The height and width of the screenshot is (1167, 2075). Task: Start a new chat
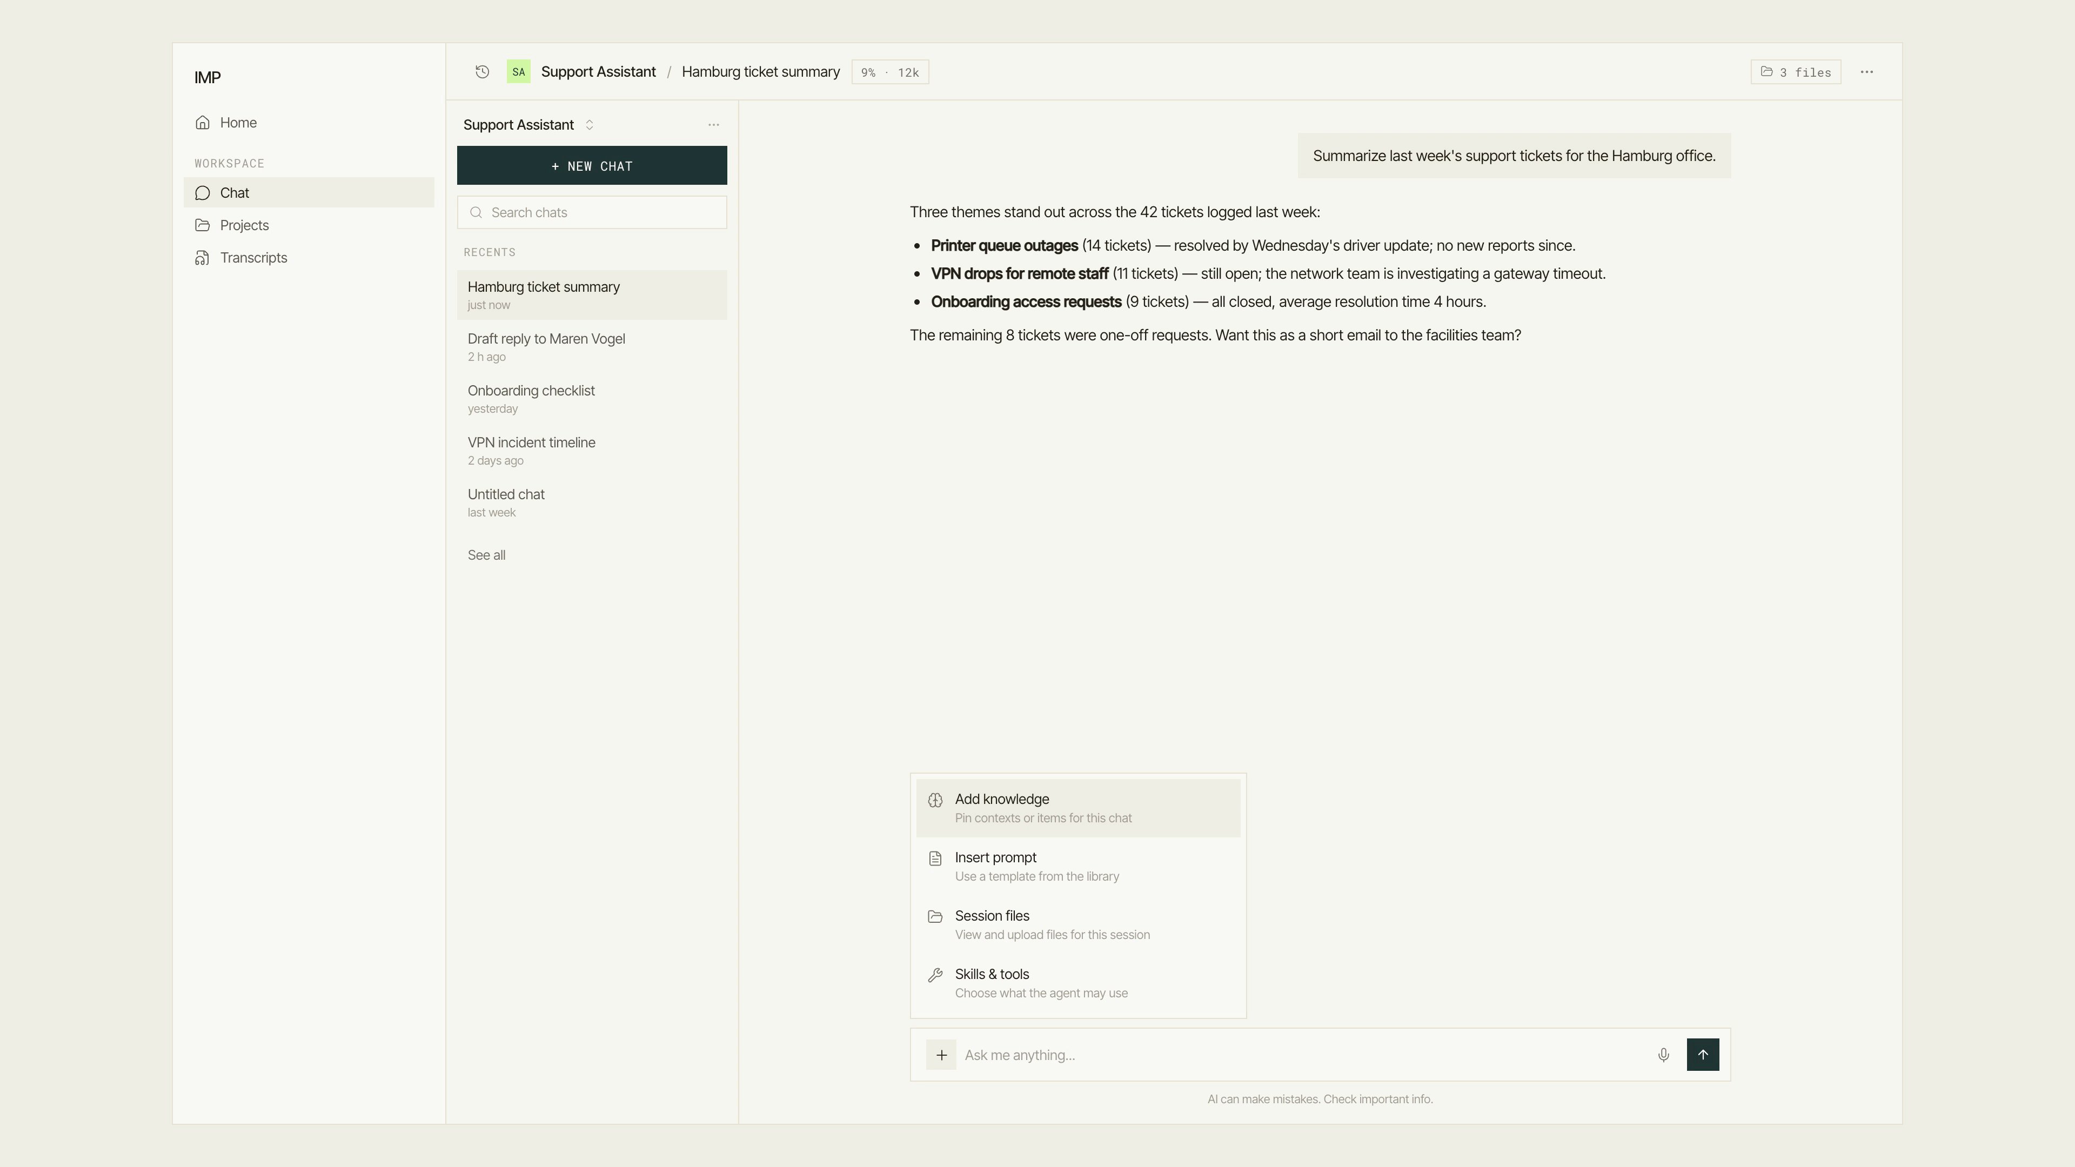(592, 165)
